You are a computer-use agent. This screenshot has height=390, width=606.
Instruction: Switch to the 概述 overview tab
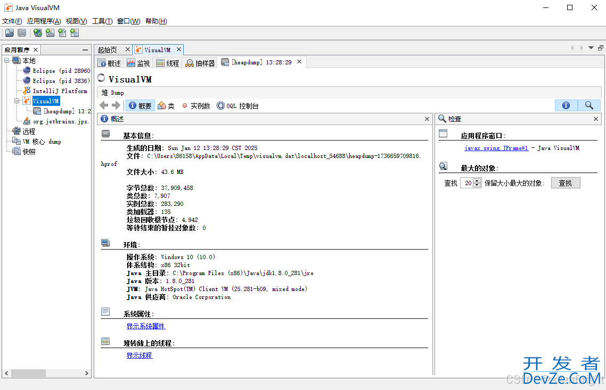point(109,63)
